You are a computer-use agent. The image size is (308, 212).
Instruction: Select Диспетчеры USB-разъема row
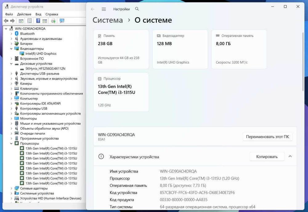[40, 74]
